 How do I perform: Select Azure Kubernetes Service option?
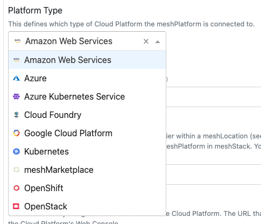tap(87, 96)
